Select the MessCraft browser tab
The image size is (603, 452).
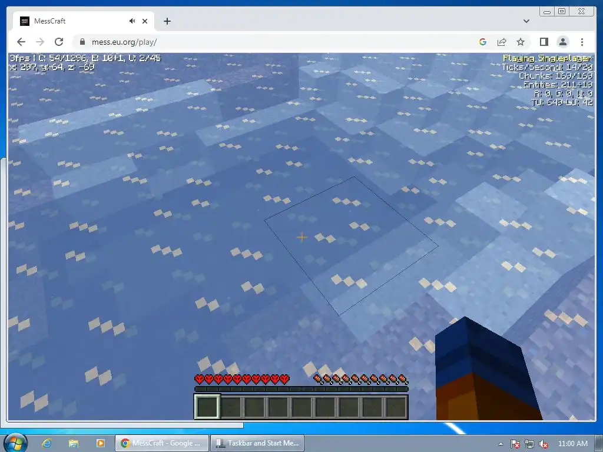[84, 21]
